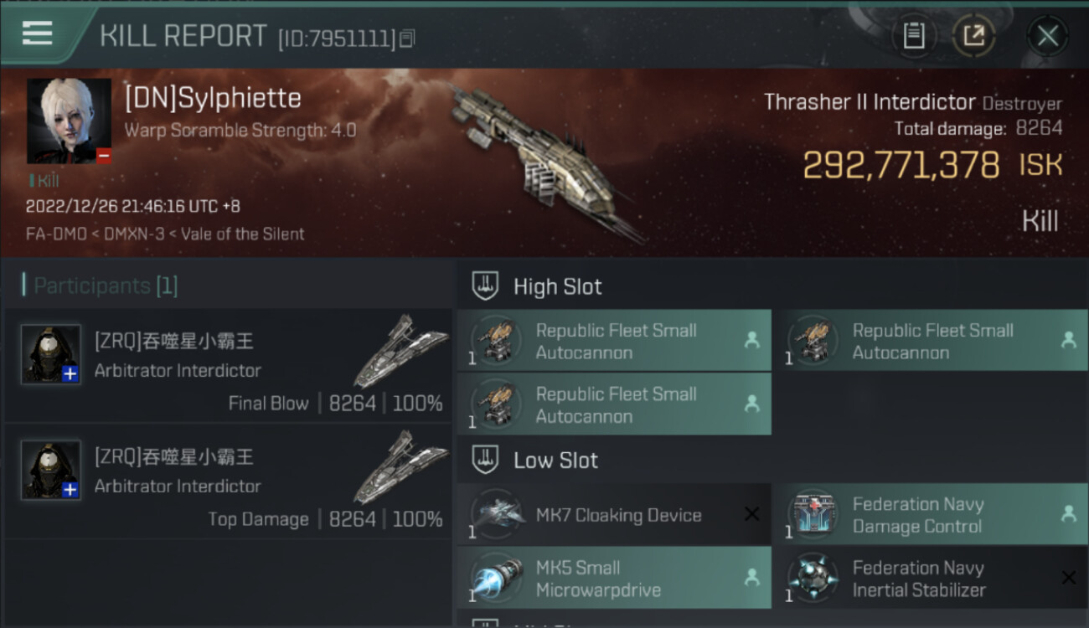Screen dimensions: 1089x628
Task: Collapse the Low Slot section
Action: pyautogui.click(x=555, y=460)
